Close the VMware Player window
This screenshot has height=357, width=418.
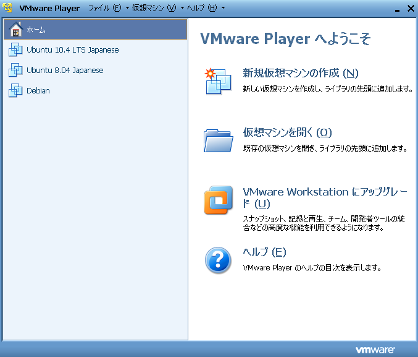click(411, 9)
